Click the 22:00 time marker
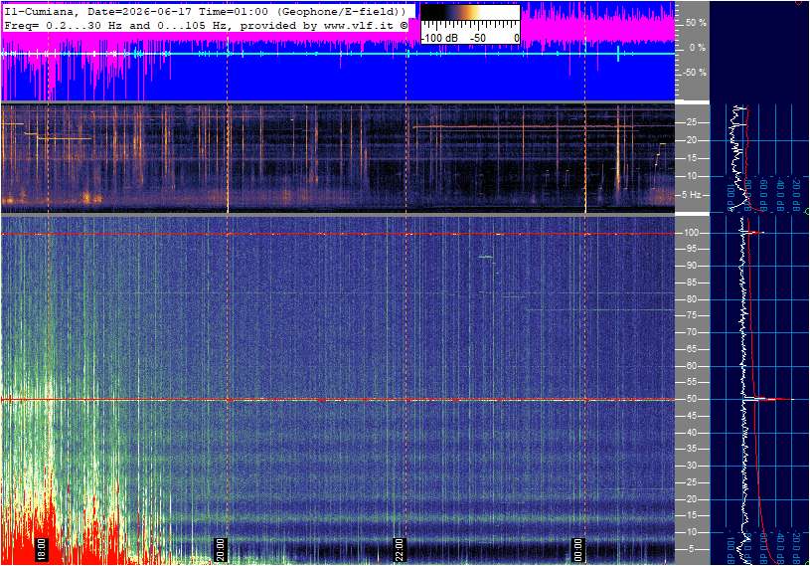The width and height of the screenshot is (810, 566). tap(399, 549)
